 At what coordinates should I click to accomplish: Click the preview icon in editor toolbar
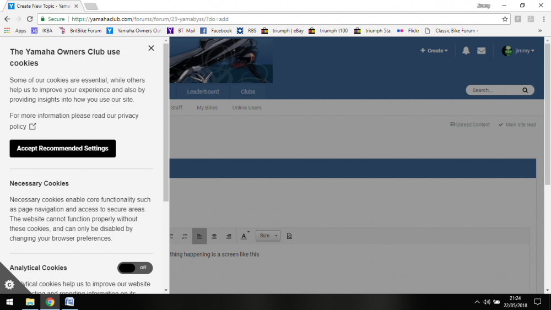pyautogui.click(x=289, y=236)
